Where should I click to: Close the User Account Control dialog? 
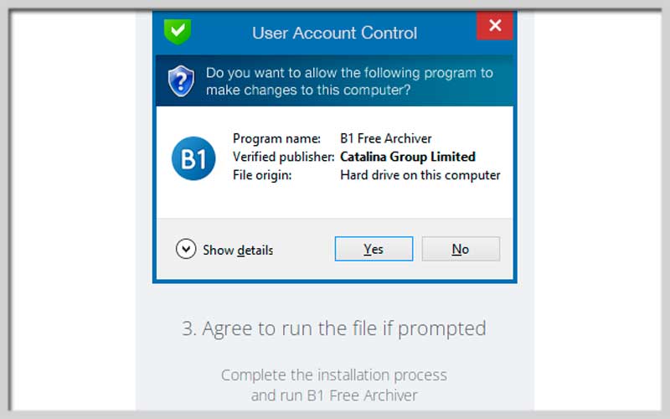click(495, 26)
